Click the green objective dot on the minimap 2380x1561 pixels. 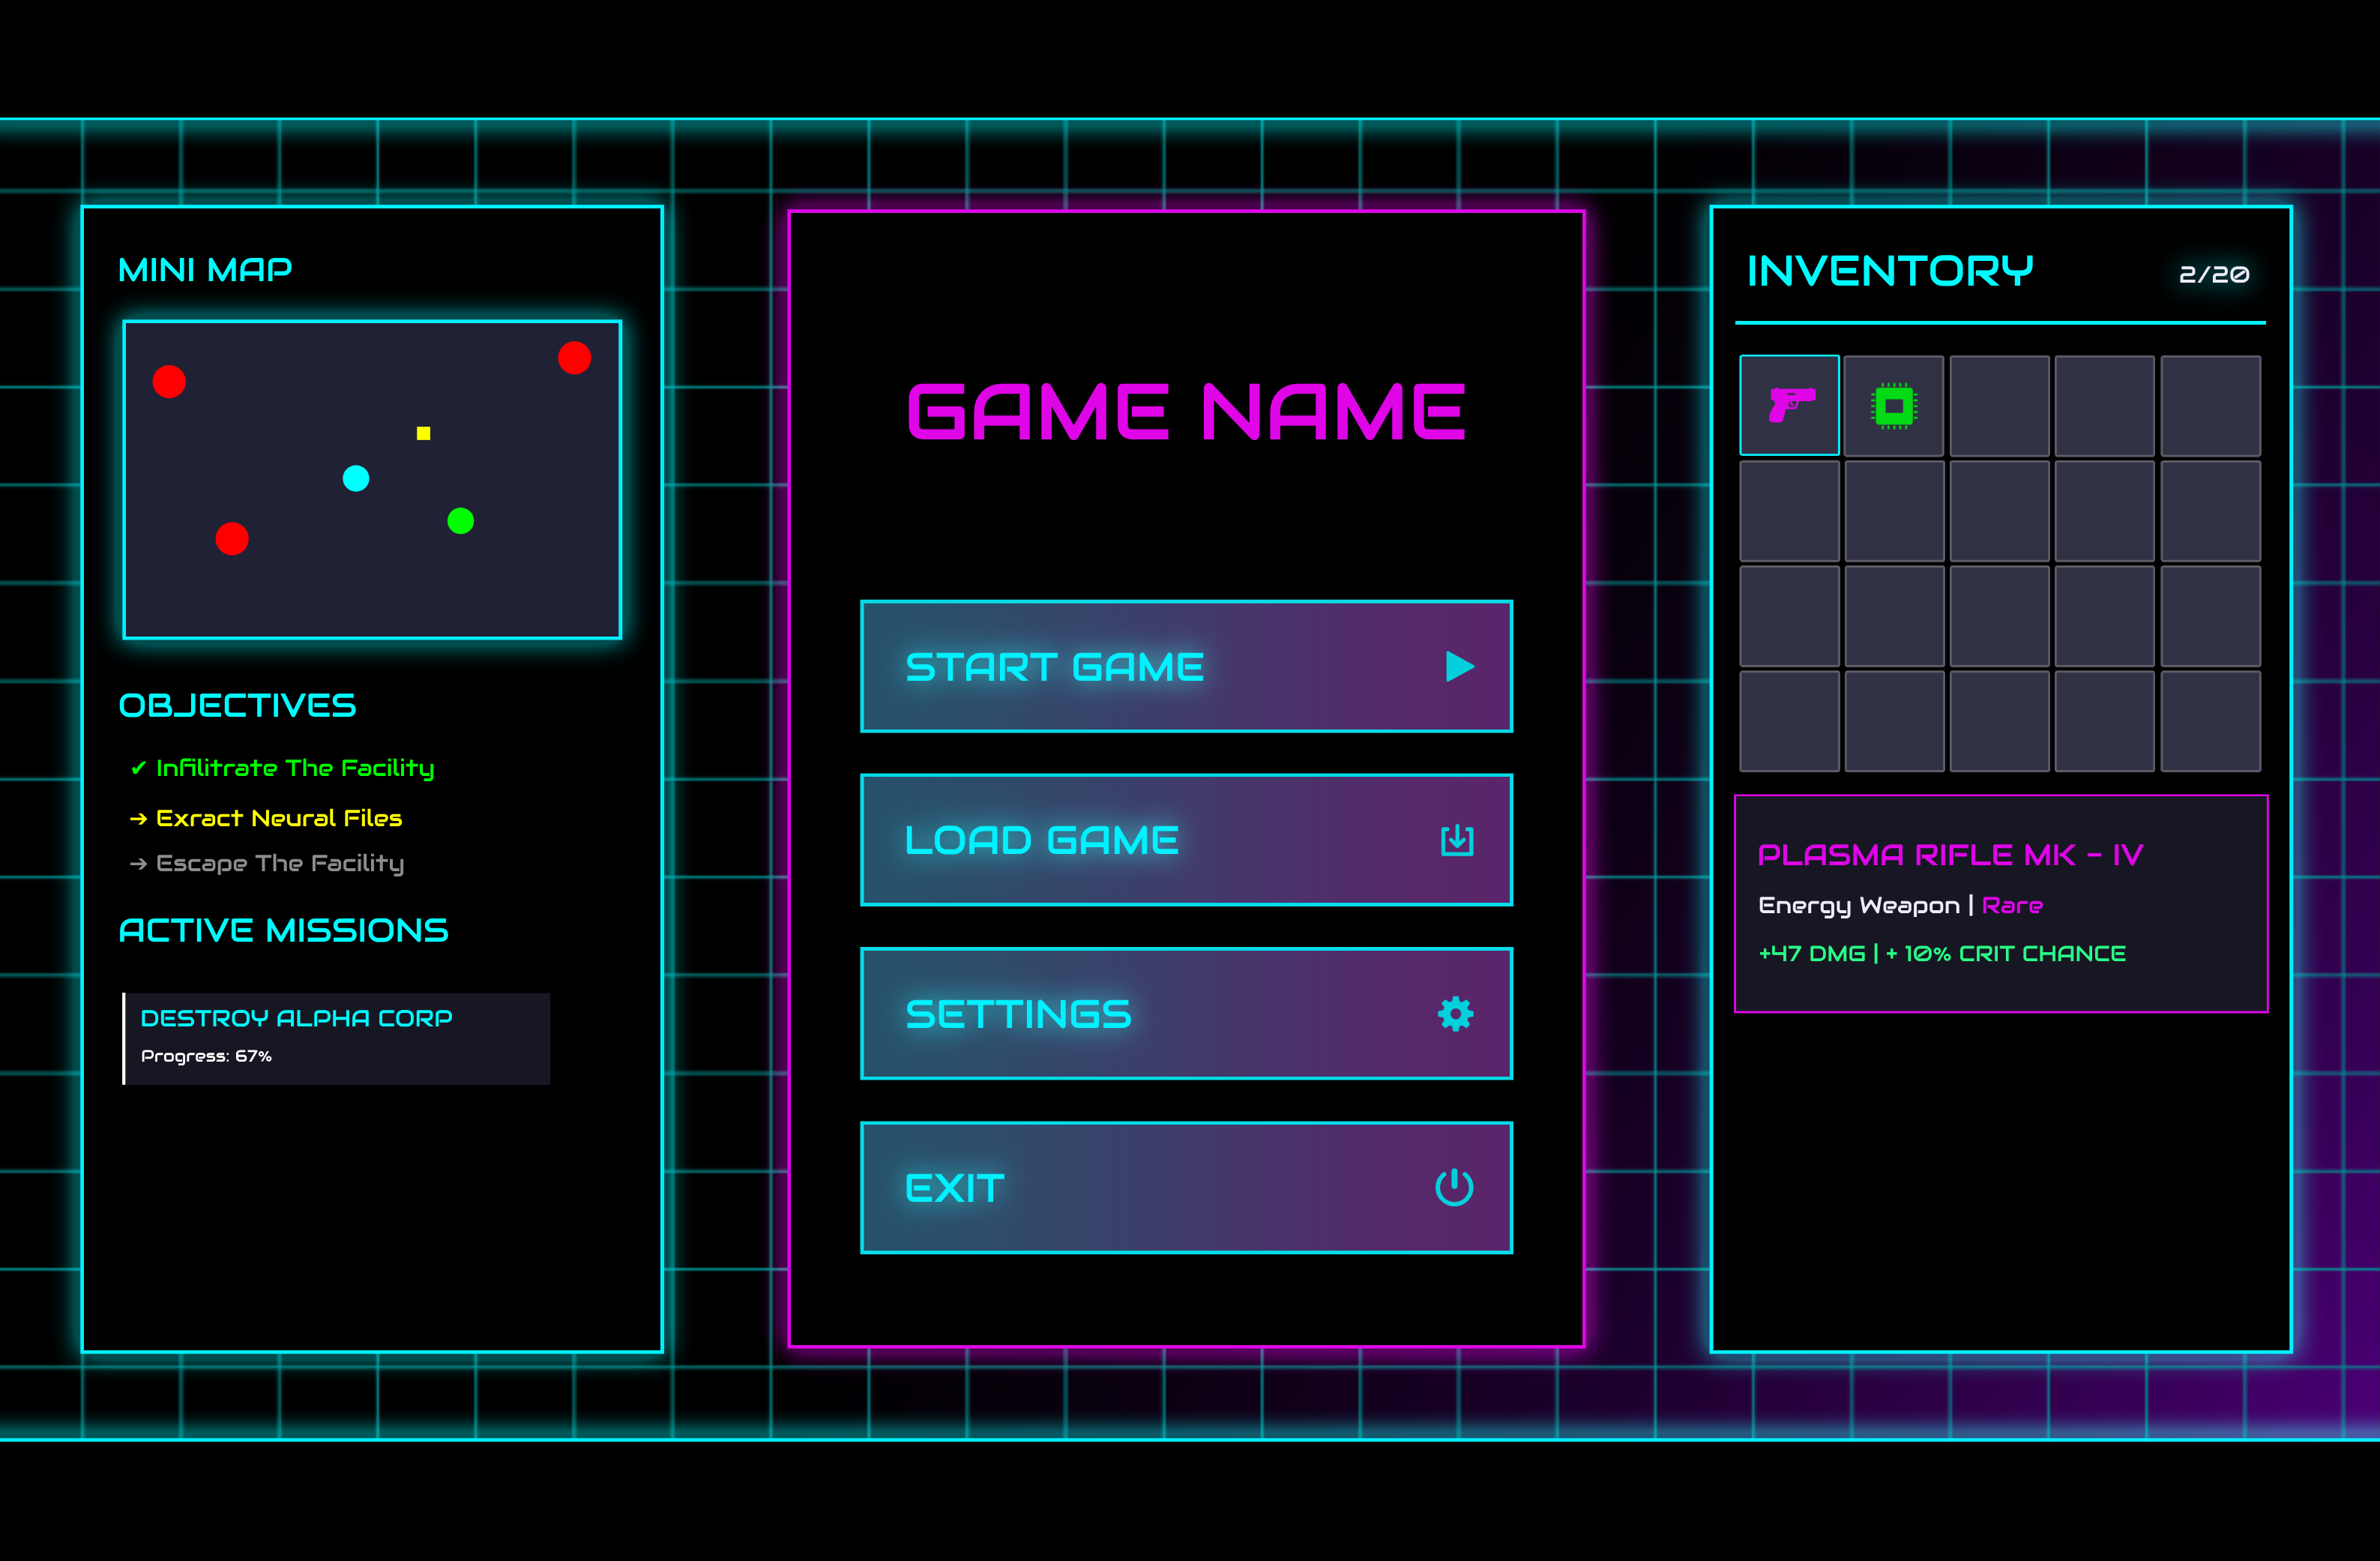coord(460,521)
